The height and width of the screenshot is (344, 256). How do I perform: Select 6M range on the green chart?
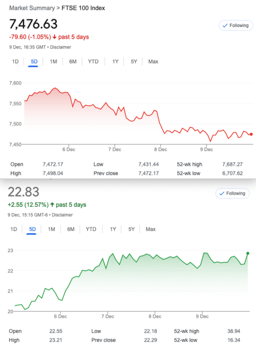71,229
